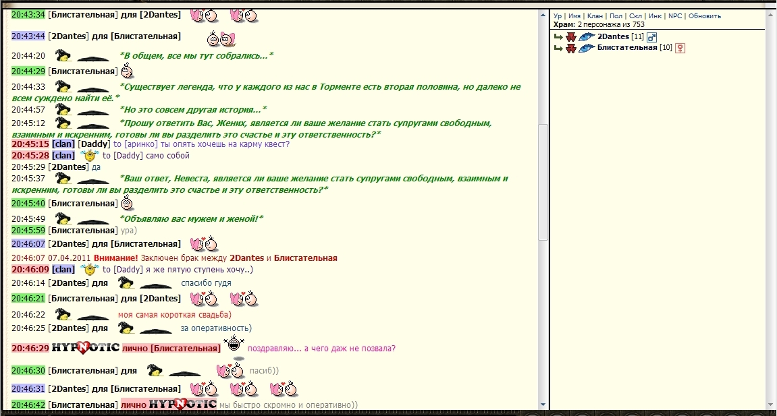Click yellow angel smiley at 20:46:09 clan message

90,270
